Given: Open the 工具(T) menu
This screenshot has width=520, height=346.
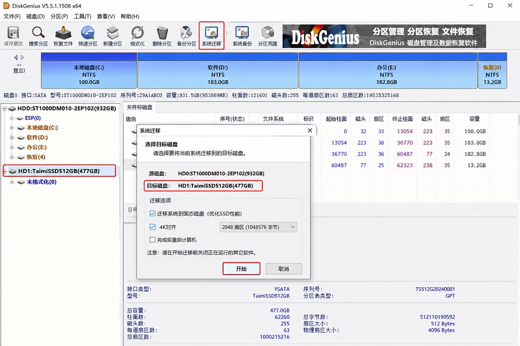Looking at the screenshot, I should point(82,16).
